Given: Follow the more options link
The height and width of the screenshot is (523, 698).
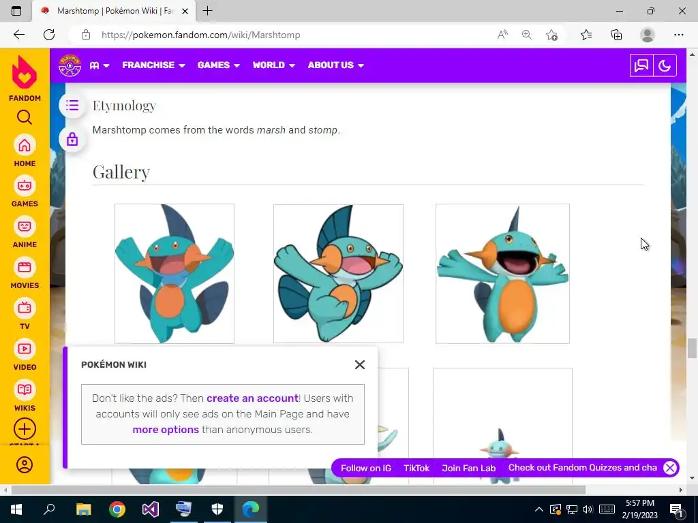Looking at the screenshot, I should click(166, 430).
